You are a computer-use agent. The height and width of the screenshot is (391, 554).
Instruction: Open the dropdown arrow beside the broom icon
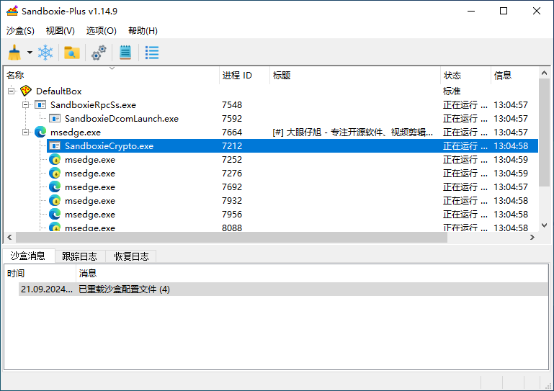point(30,53)
